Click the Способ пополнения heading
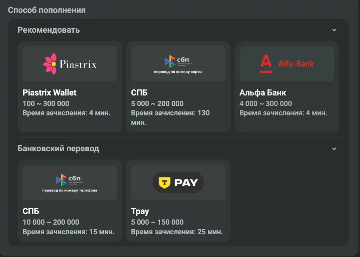Image resolution: width=360 pixels, height=257 pixels. point(47,10)
